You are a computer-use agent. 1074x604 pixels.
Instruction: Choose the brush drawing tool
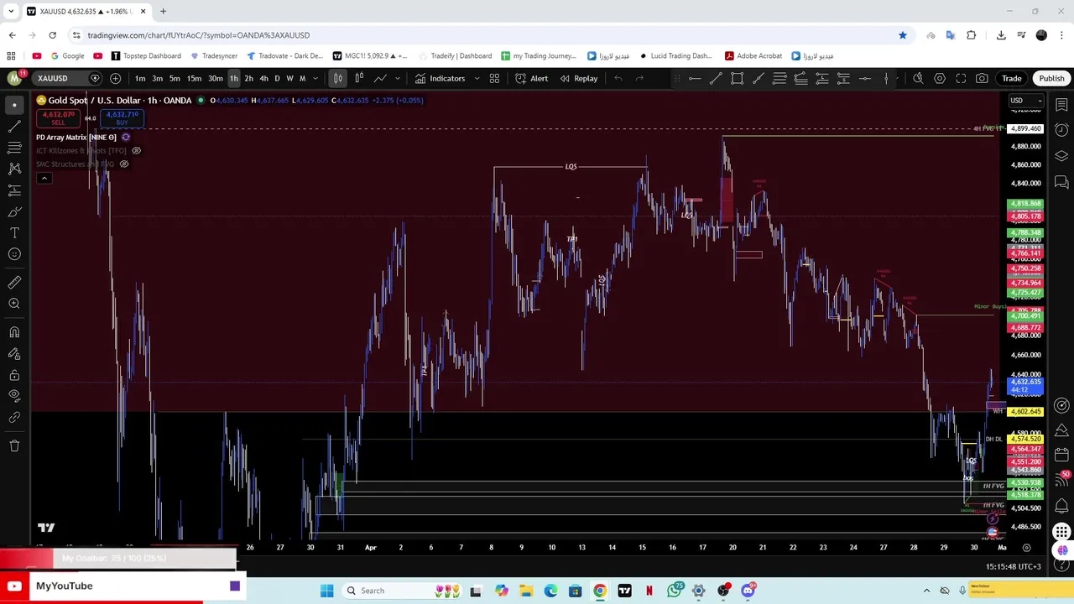click(x=14, y=211)
